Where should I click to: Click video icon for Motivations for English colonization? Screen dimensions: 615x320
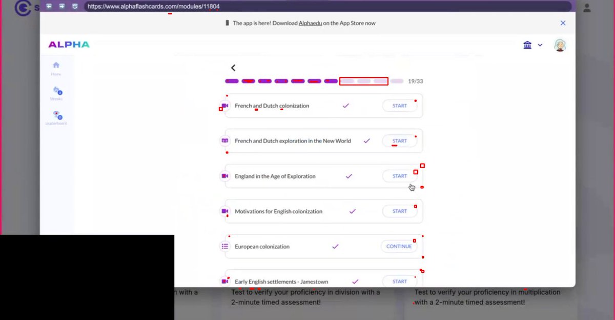(224, 211)
